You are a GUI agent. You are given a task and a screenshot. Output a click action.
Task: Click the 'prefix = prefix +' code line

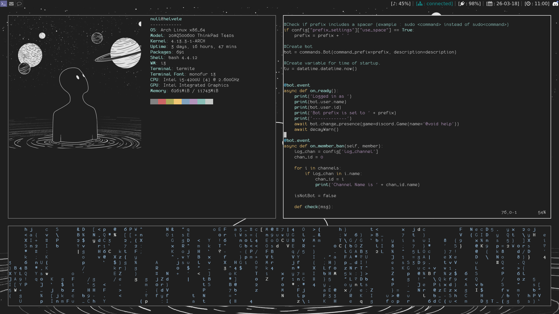[321, 35]
